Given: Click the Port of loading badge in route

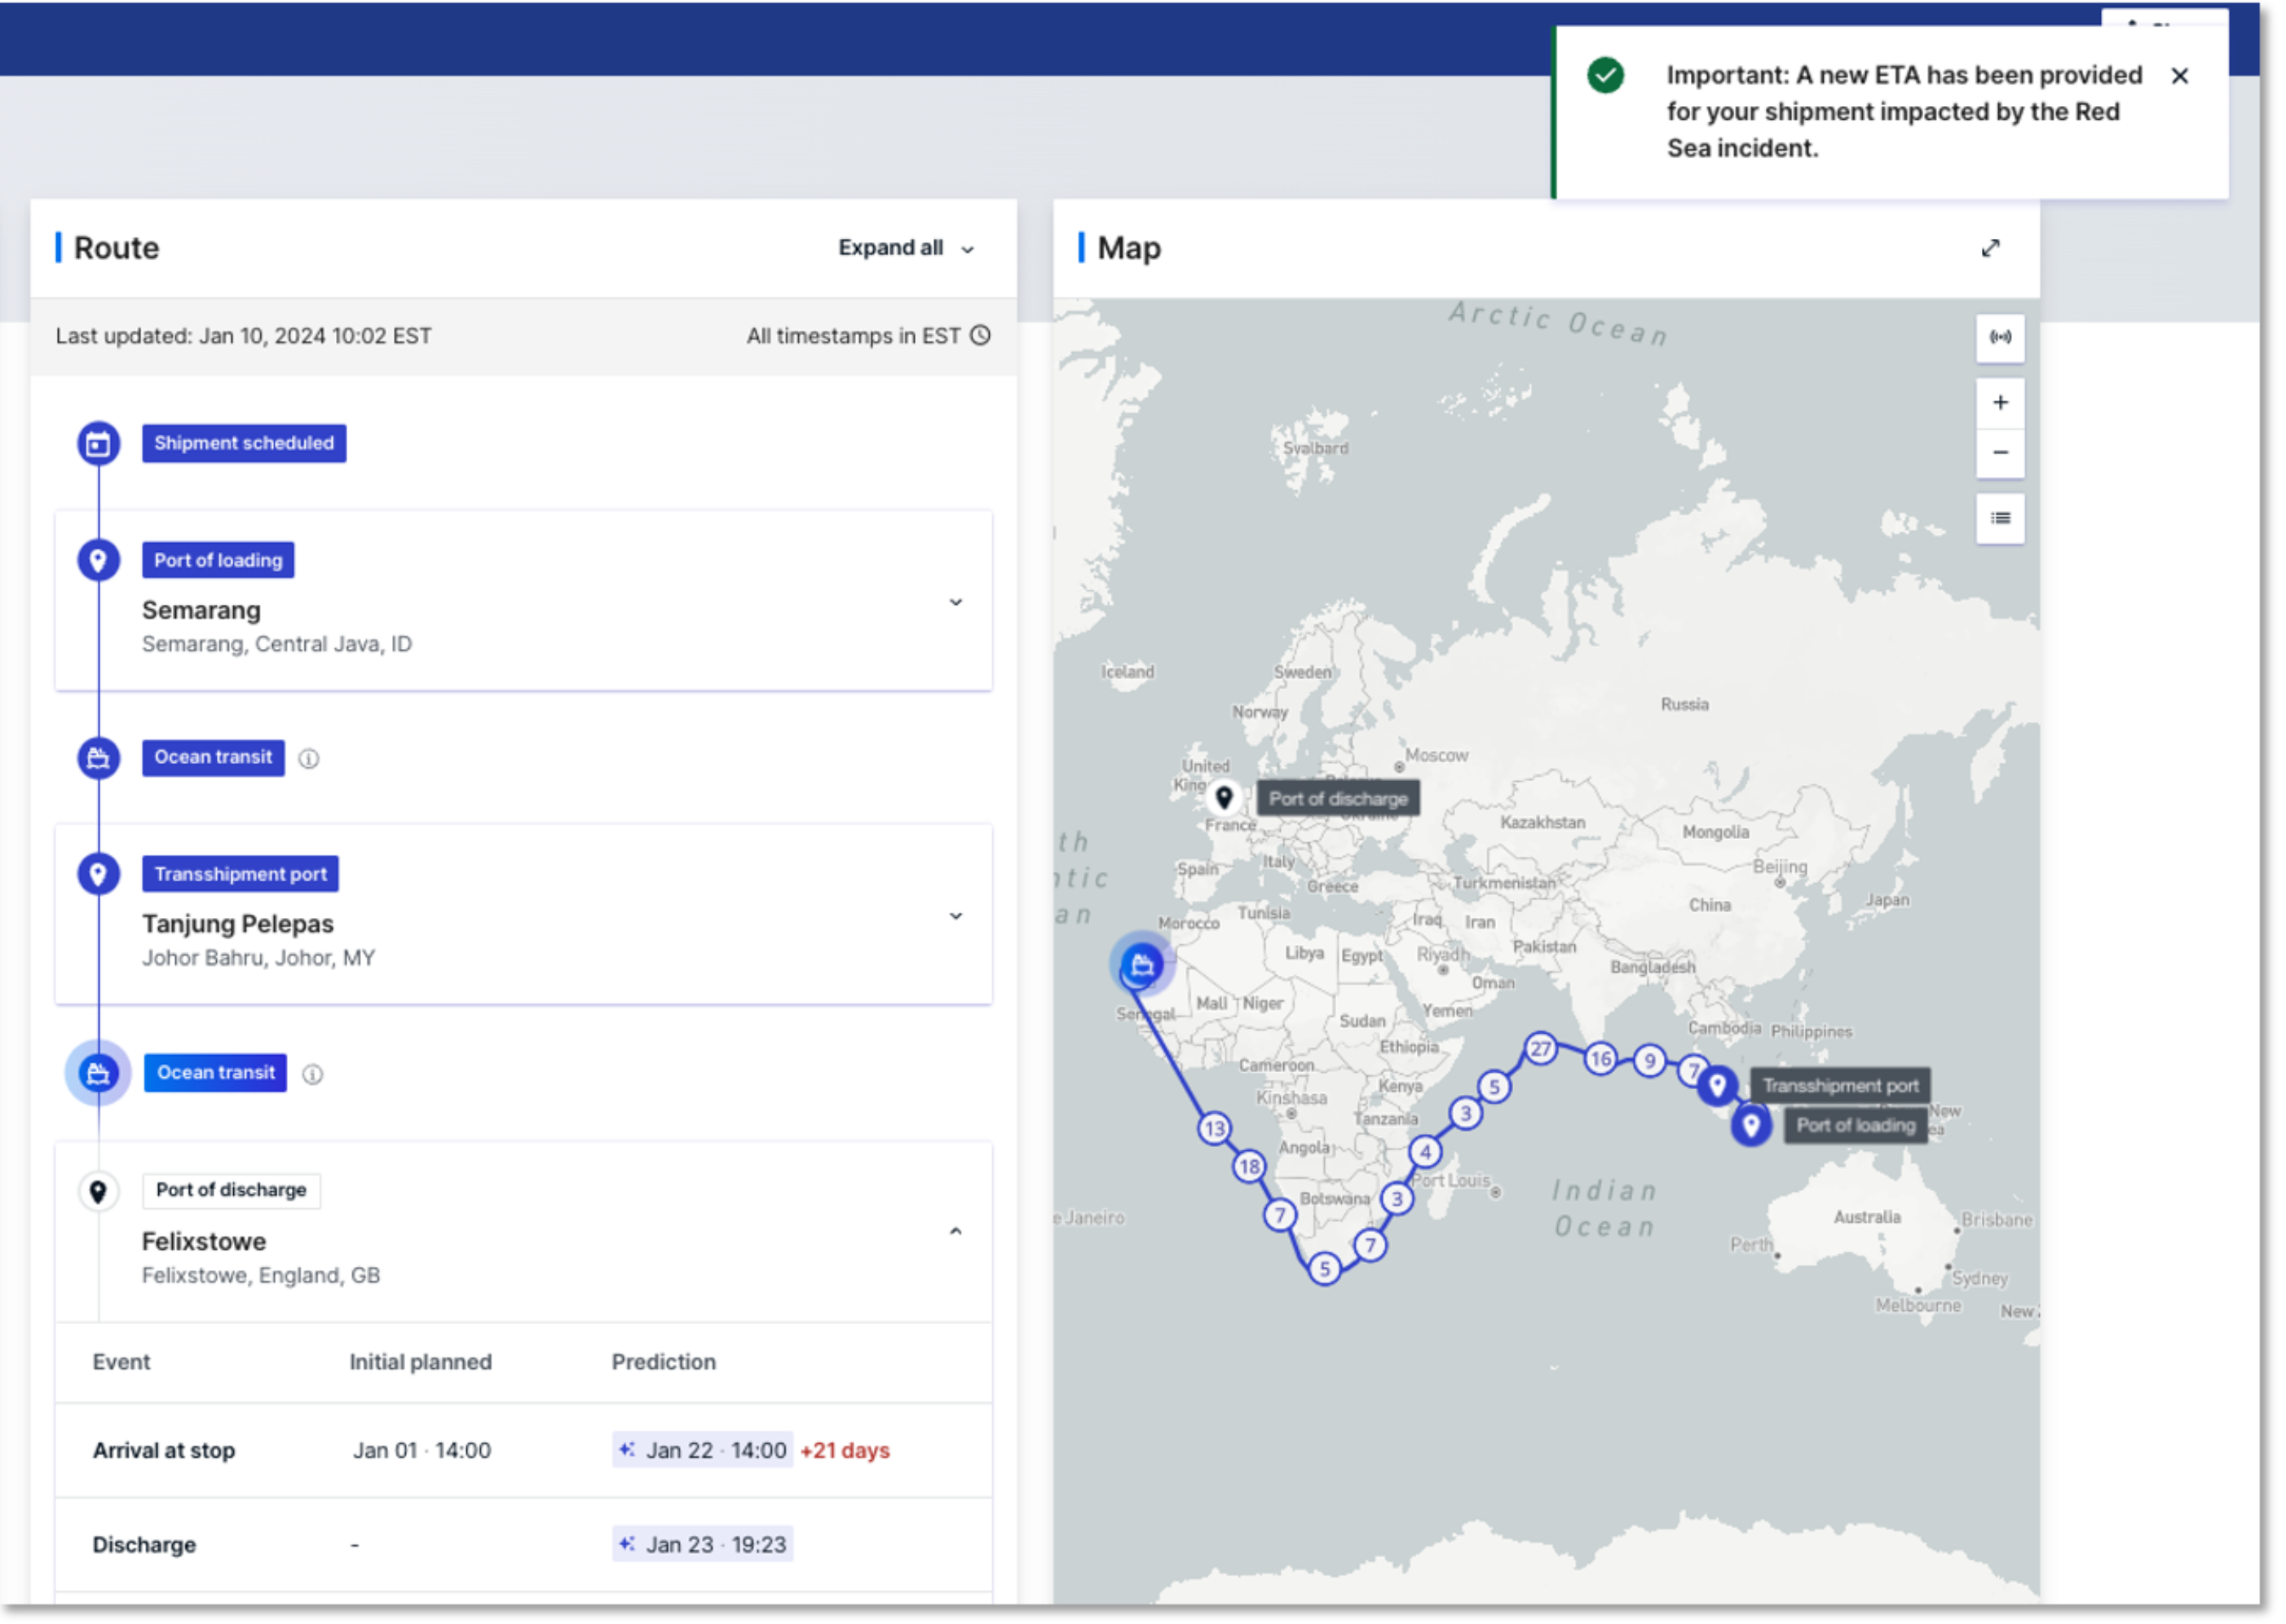Looking at the screenshot, I should (218, 561).
